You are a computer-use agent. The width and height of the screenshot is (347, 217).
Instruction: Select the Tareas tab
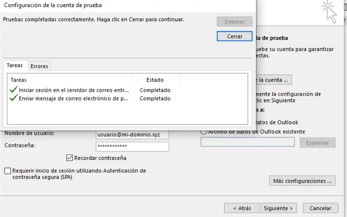(x=15, y=65)
